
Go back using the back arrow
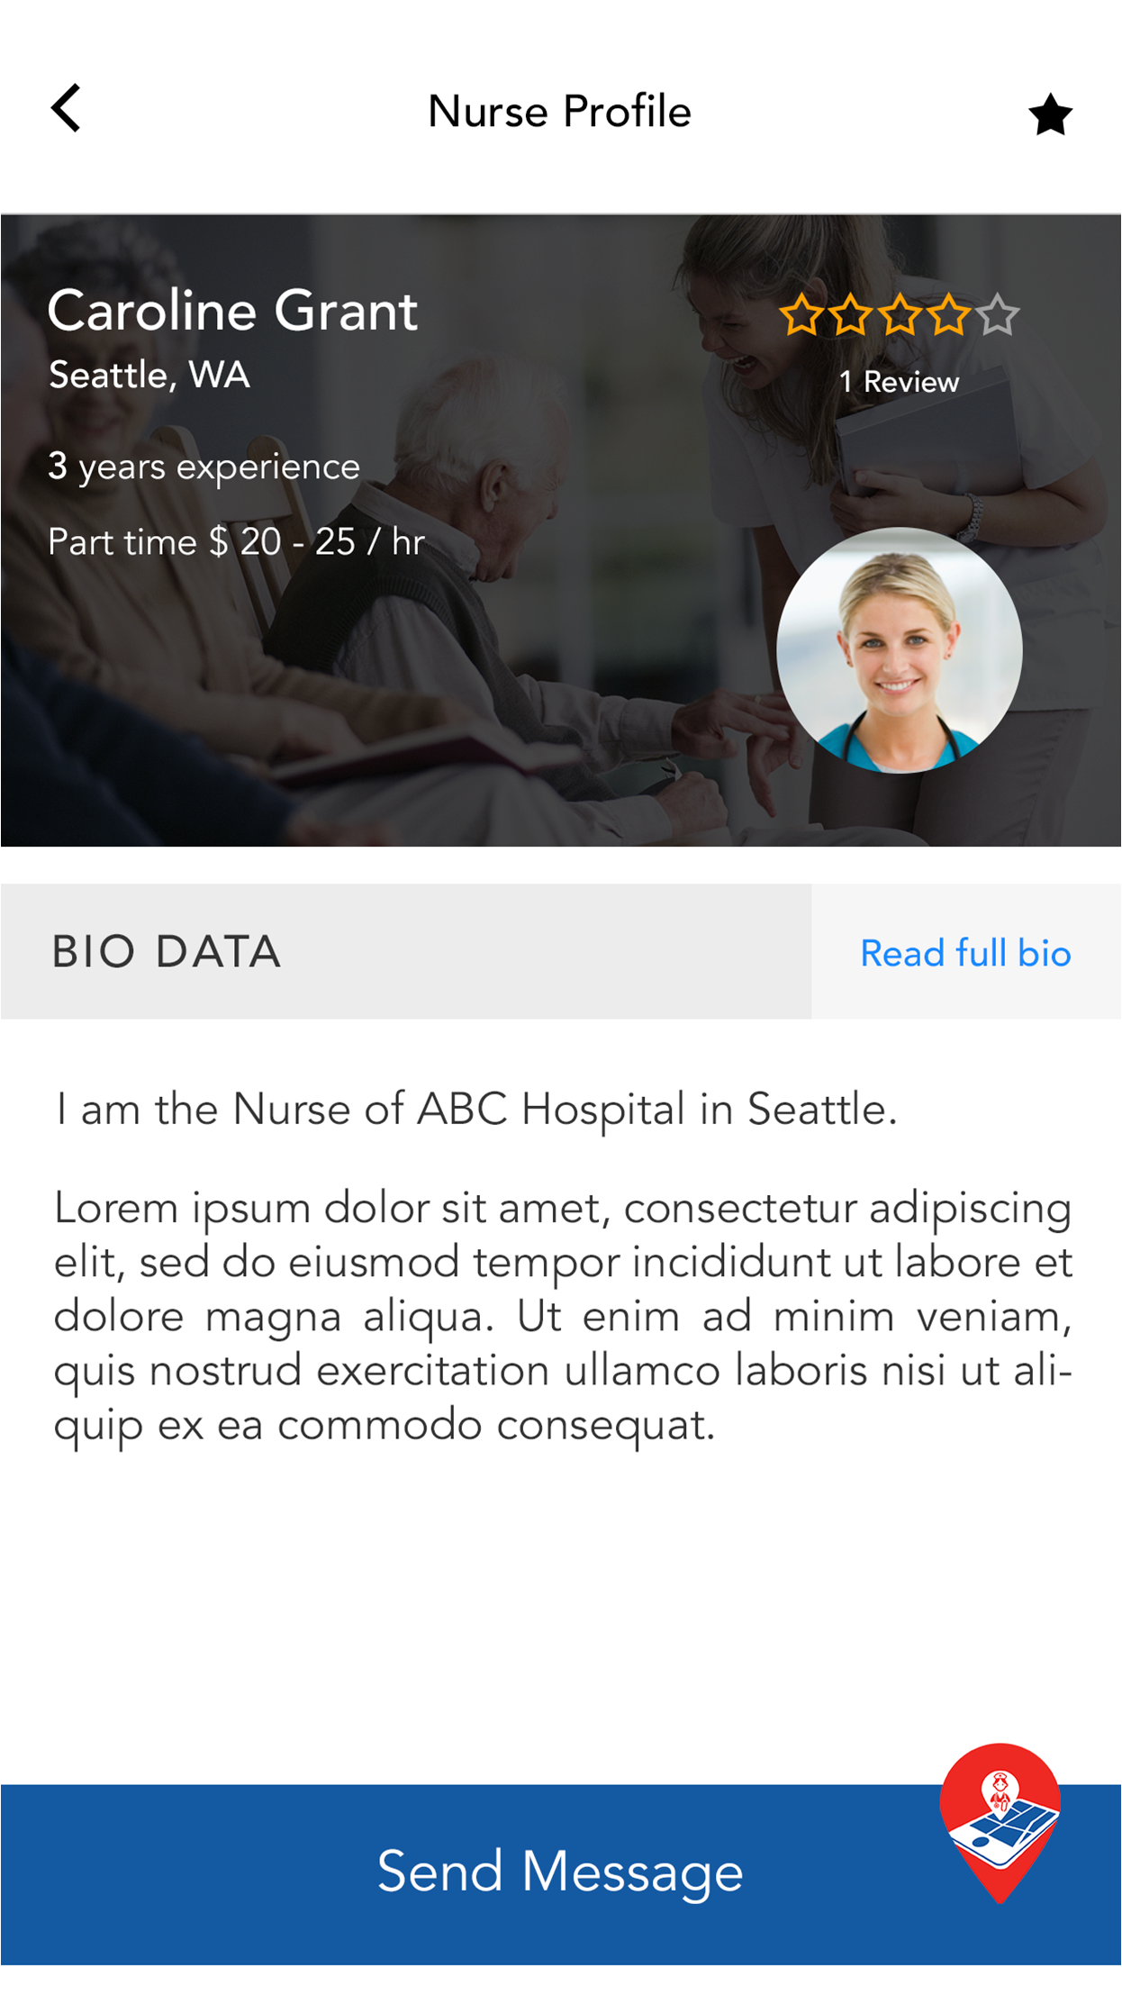click(x=67, y=109)
